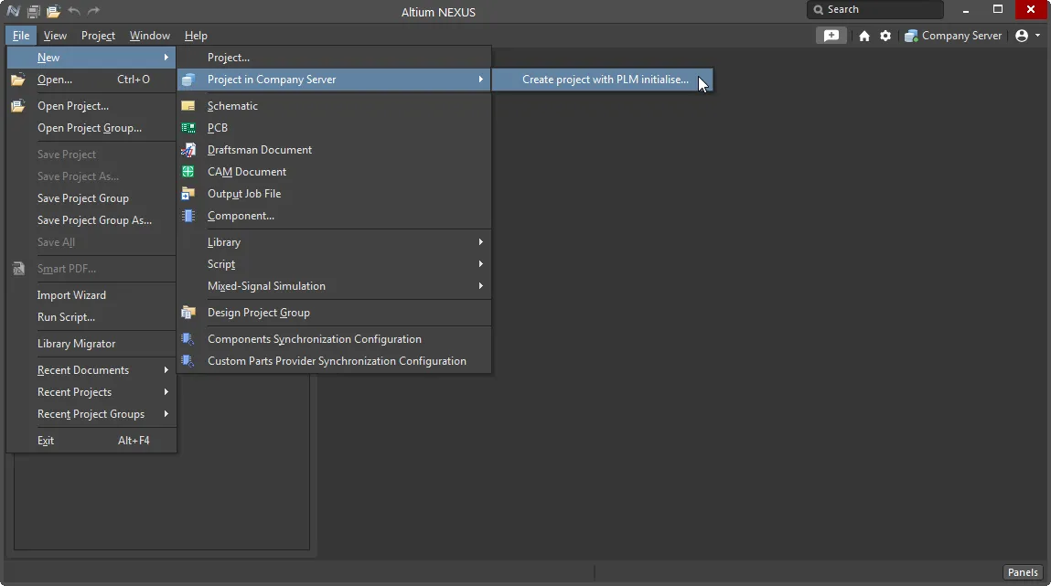The height and width of the screenshot is (586, 1051).
Task: Open the Preferences gear icon
Action: (885, 36)
